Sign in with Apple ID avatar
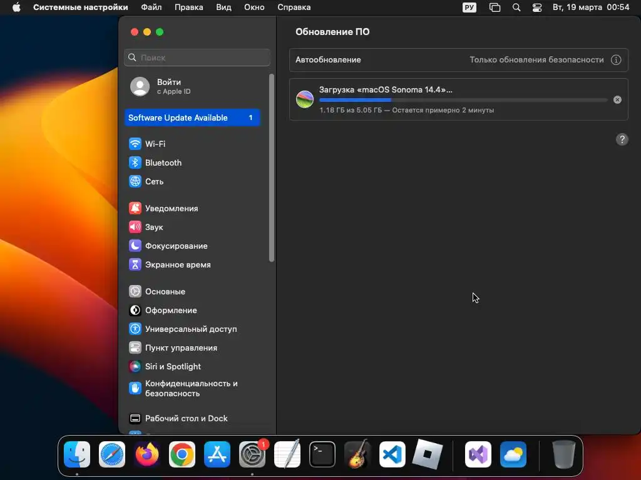The height and width of the screenshot is (480, 641). click(140, 86)
